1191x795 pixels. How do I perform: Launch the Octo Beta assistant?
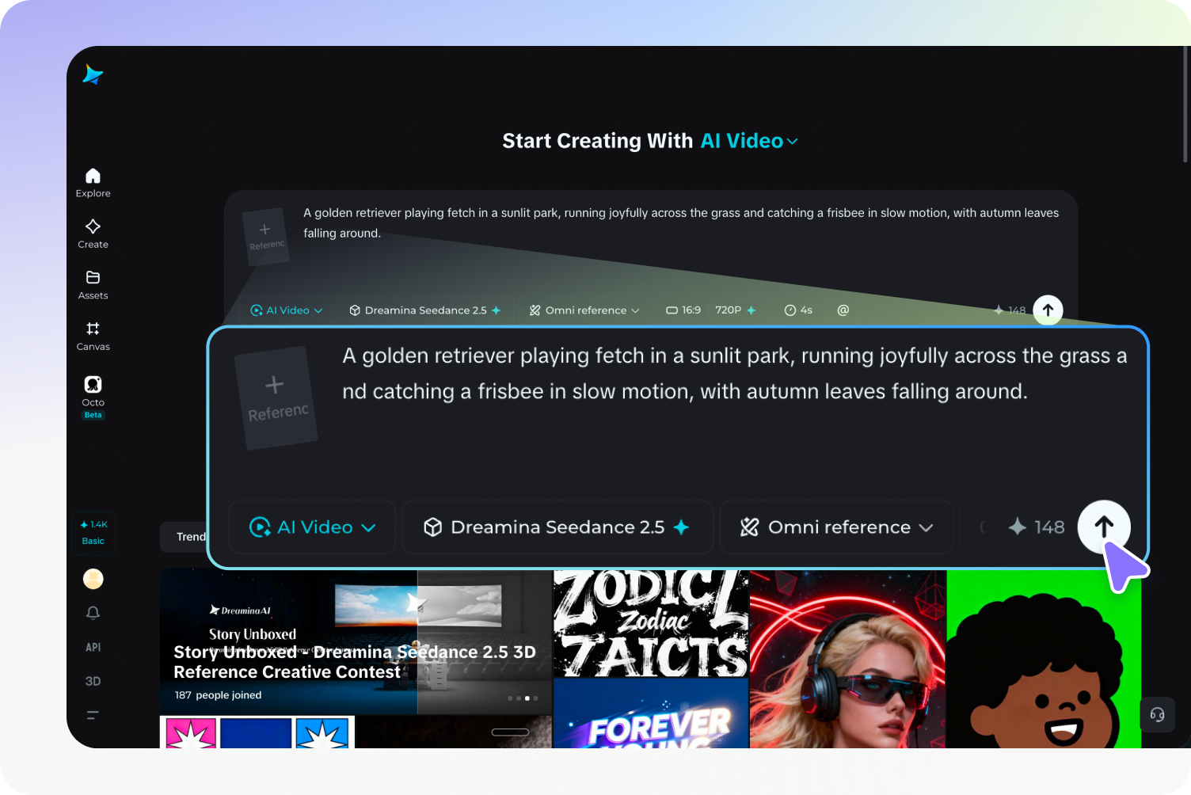tap(93, 397)
